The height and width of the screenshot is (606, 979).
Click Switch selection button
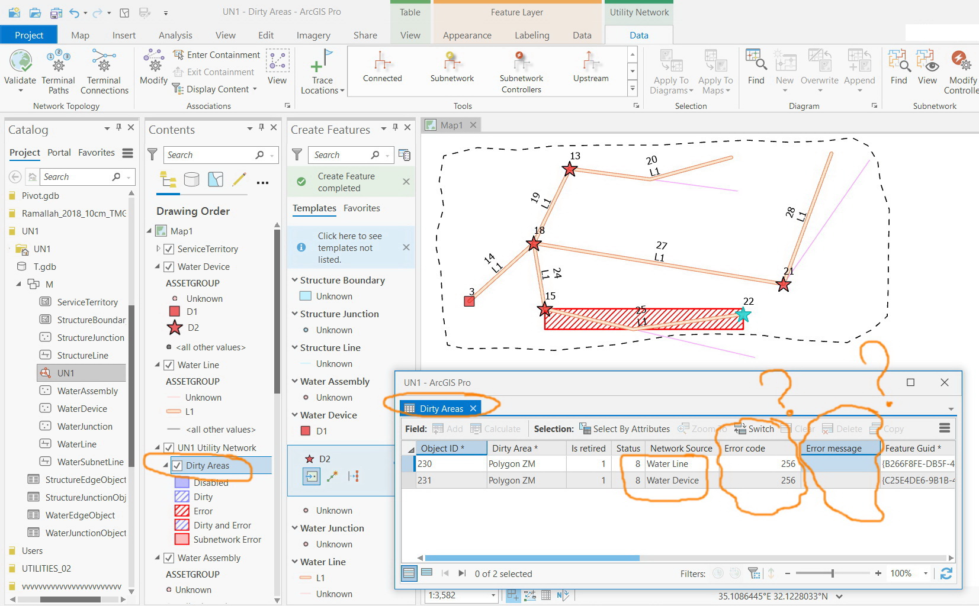(x=754, y=429)
